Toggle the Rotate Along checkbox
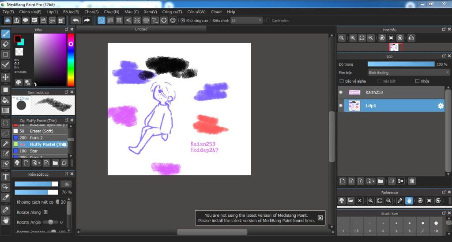The width and height of the screenshot is (452, 242). [45, 212]
